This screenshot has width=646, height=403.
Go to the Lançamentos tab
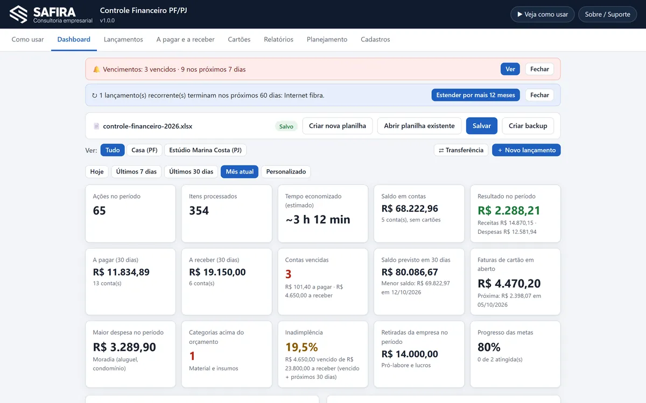(123, 39)
